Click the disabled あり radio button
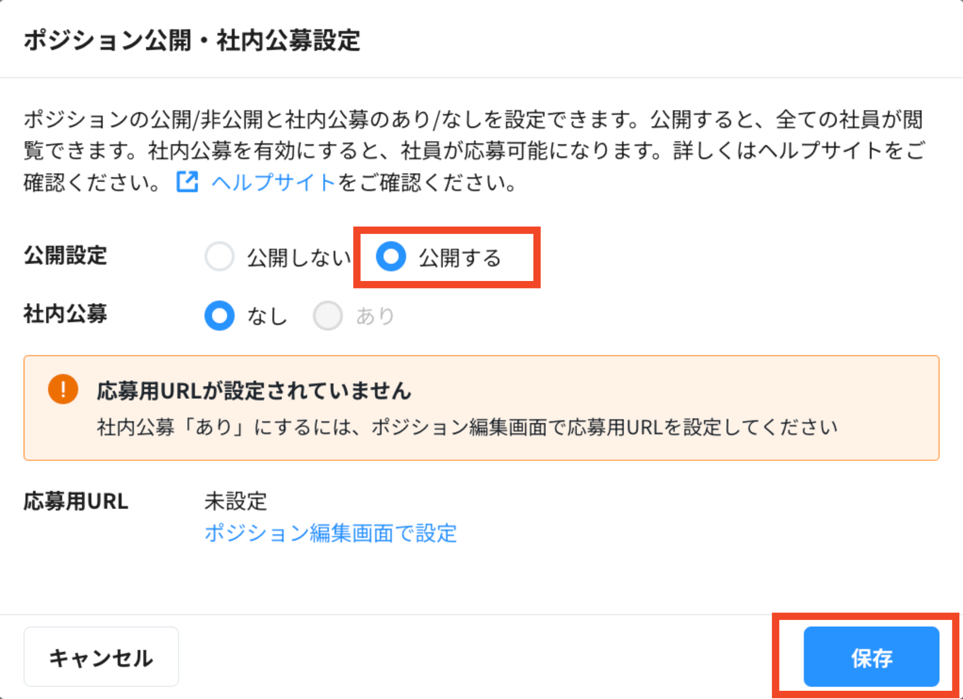This screenshot has height=699, width=963. click(327, 316)
